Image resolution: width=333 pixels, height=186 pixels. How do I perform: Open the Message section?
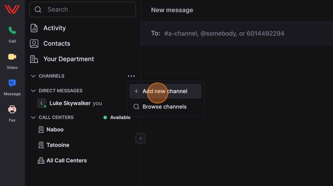[12, 87]
